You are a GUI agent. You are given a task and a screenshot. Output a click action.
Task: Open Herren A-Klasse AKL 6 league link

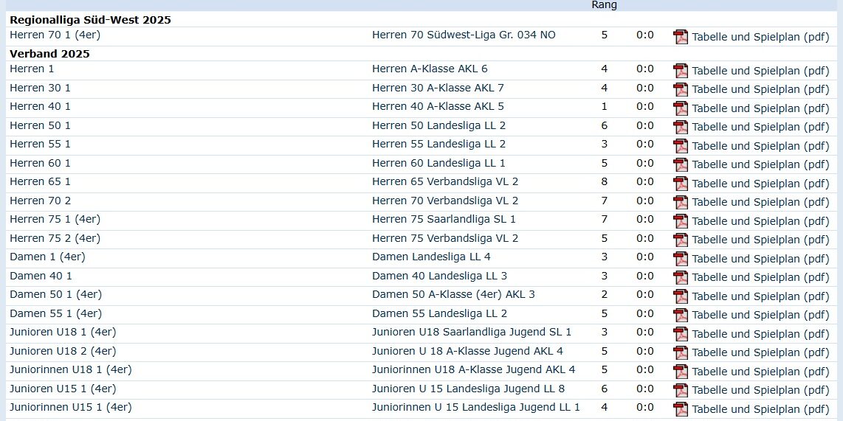(x=430, y=69)
